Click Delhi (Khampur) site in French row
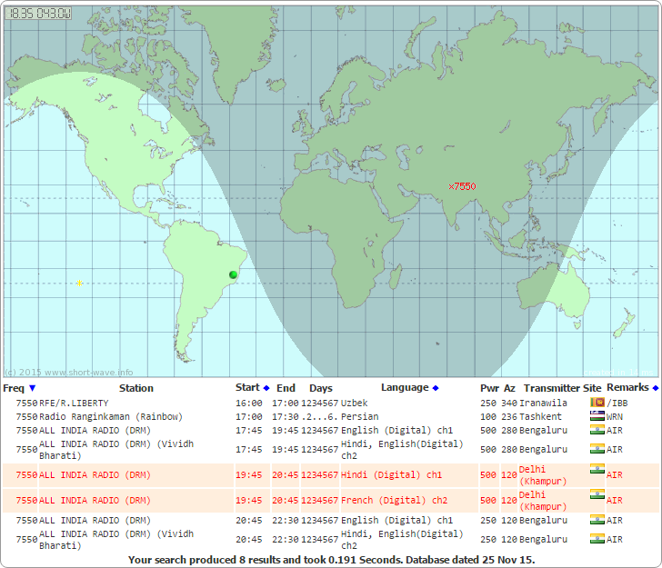Screen dimensions: 662x568 coord(543,501)
